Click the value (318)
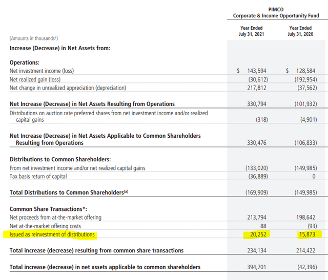328x280 pixels. (x=262, y=120)
